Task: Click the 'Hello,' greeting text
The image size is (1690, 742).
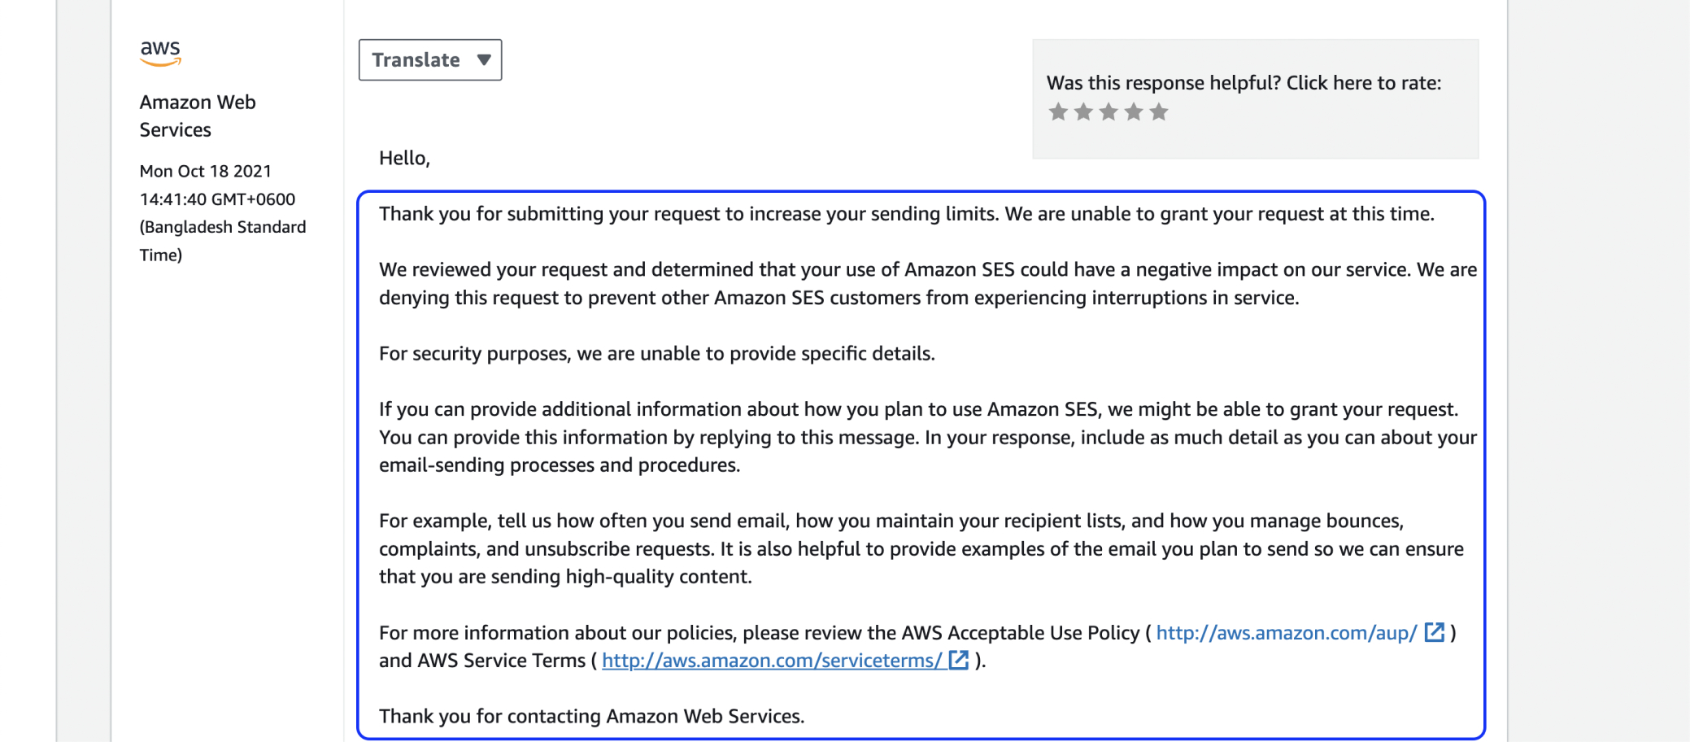Action: click(404, 158)
